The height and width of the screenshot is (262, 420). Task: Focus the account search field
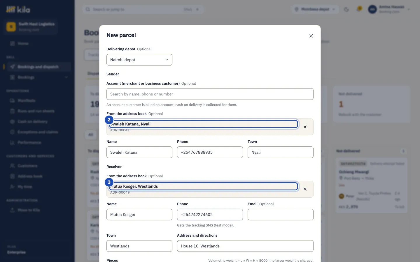point(210,94)
